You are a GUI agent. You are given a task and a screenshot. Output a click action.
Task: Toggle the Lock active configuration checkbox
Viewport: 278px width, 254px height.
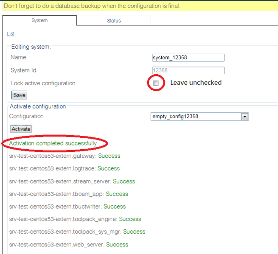(156, 83)
